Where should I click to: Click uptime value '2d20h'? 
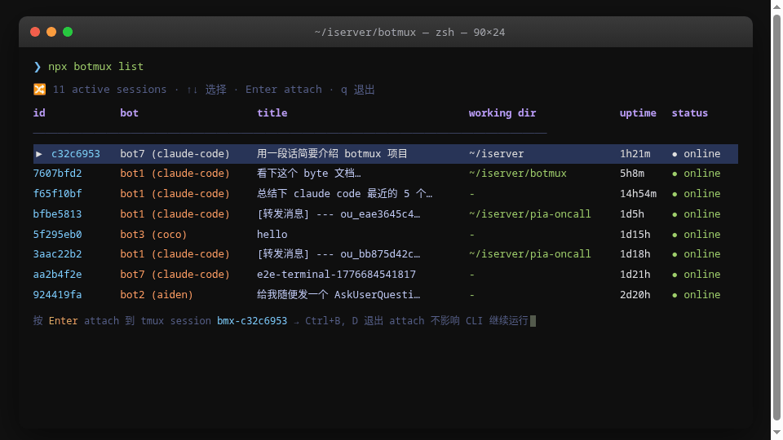pyautogui.click(x=635, y=295)
